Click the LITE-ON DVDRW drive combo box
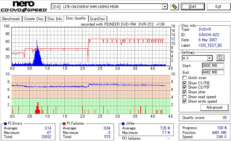The height and width of the screenshot is (141, 231). pos(109,7)
